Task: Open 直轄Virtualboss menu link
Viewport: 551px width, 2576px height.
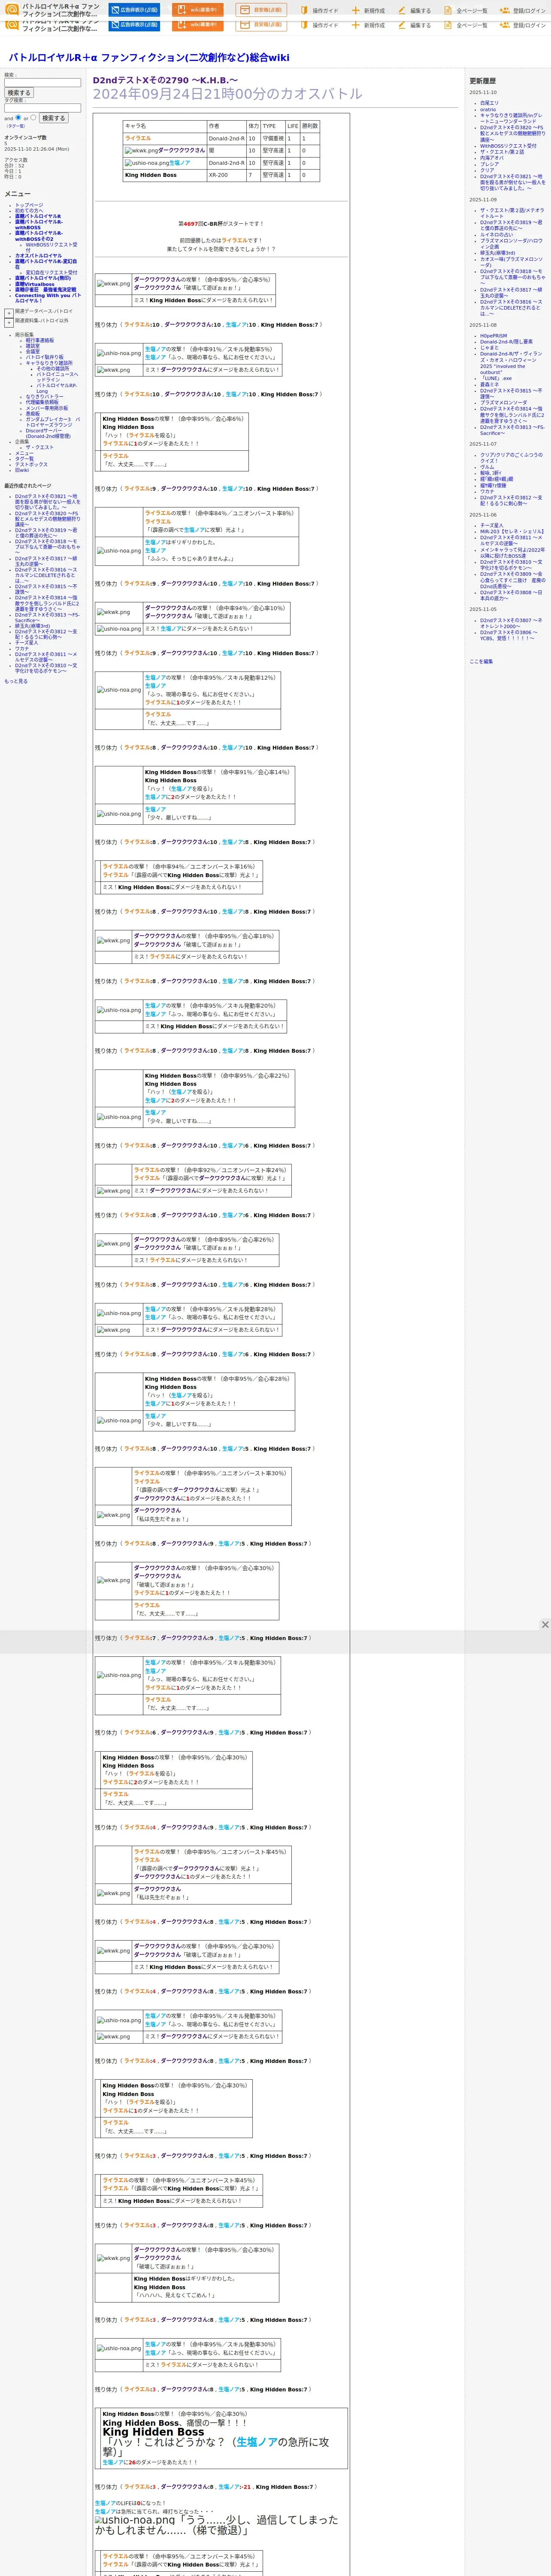Action: (35, 285)
